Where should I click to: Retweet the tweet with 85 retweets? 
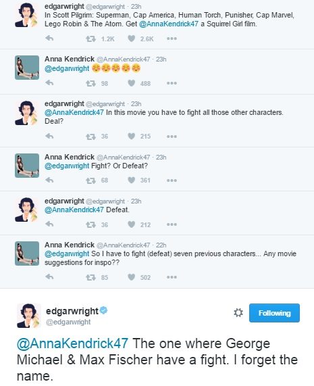click(90, 278)
